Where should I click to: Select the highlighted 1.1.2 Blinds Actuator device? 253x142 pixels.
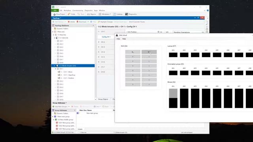(x=73, y=66)
